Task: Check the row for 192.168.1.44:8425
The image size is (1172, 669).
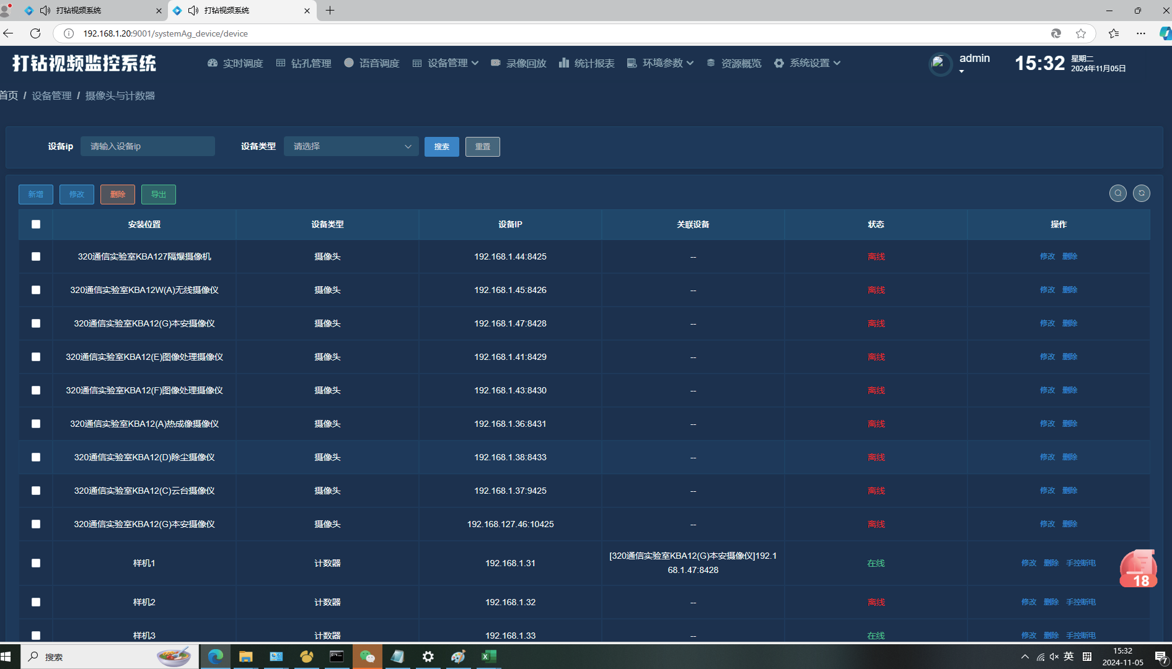Action: (x=36, y=256)
